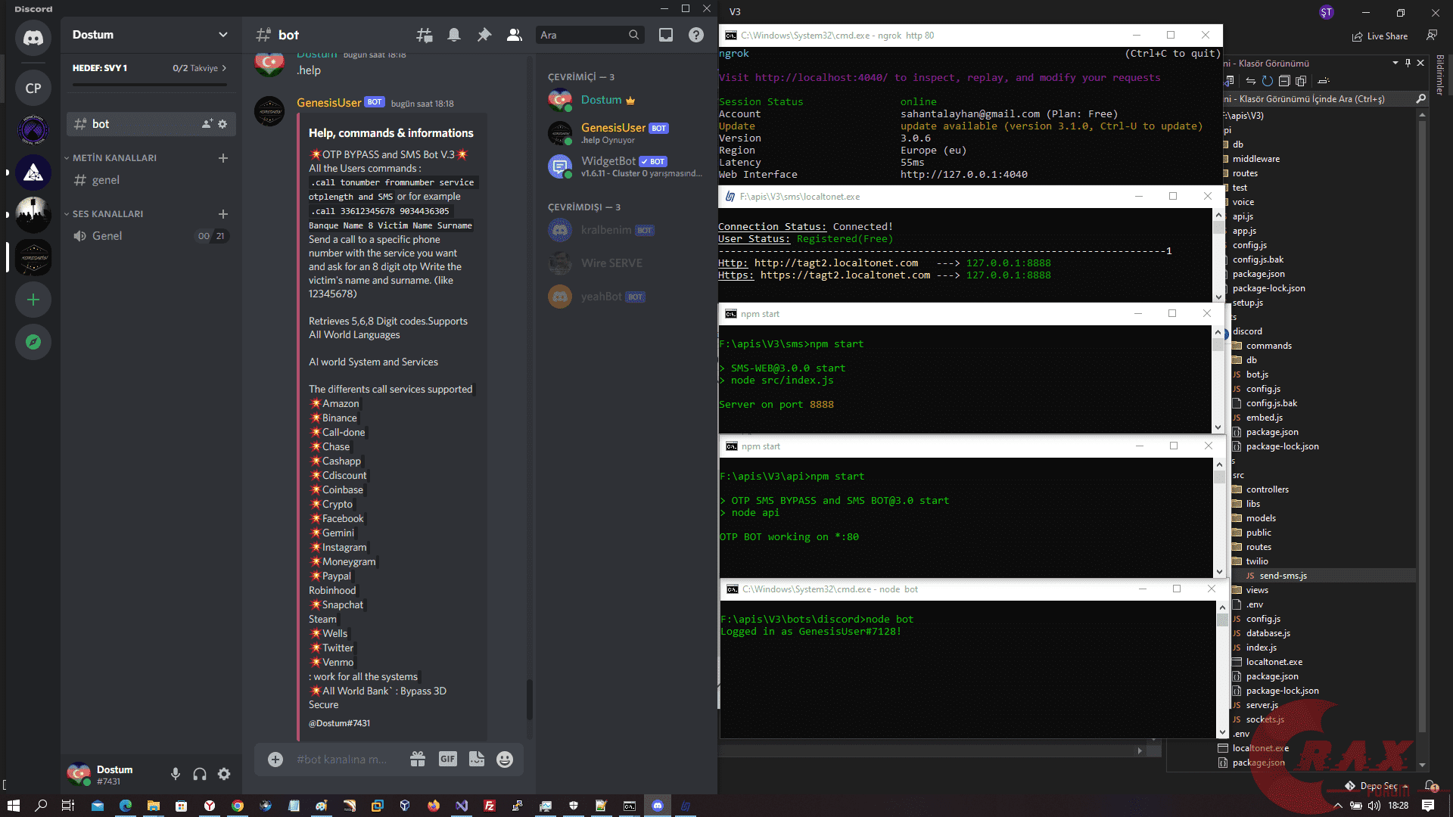The height and width of the screenshot is (817, 1453).
Task: Open Discord inbox icon
Action: [666, 35]
